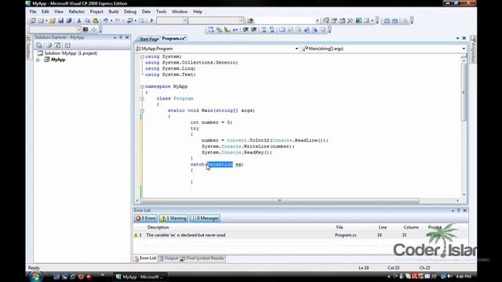Click the editor vertical scrollbar thumb
502x282 pixels.
coord(464,92)
